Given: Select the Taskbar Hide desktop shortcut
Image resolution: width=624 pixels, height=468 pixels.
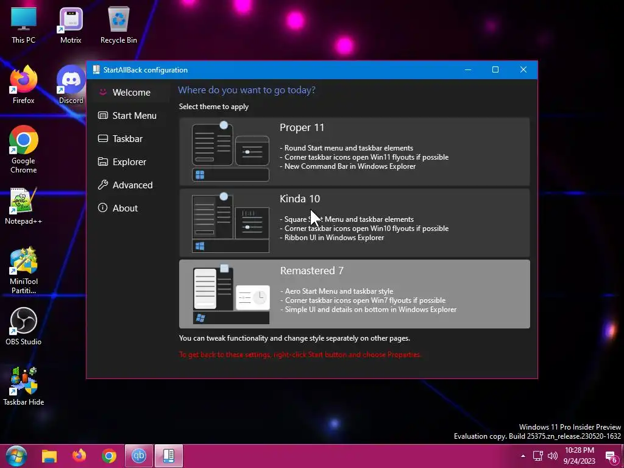Looking at the screenshot, I should coord(24,386).
